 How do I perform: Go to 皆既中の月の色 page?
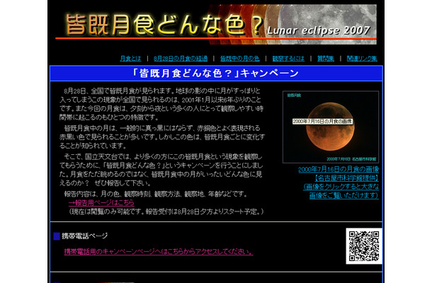pyautogui.click(x=239, y=58)
